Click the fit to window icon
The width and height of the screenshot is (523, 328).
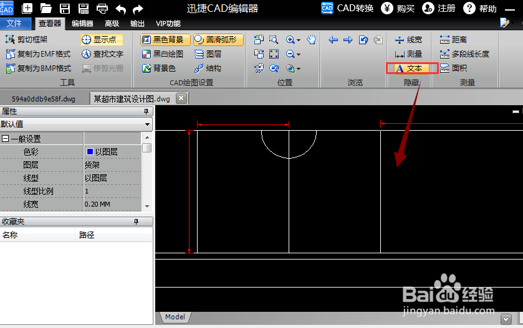274,54
